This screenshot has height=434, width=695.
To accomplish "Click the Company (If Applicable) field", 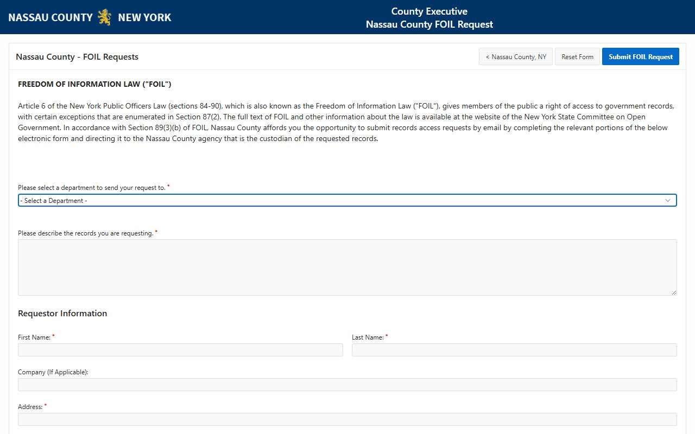I will point(347,385).
